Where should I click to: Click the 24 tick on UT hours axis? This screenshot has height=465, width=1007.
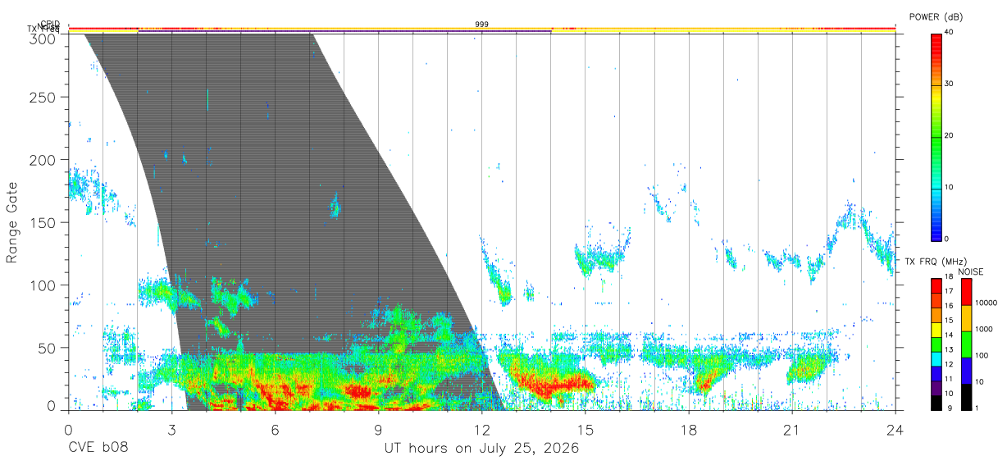click(895, 430)
